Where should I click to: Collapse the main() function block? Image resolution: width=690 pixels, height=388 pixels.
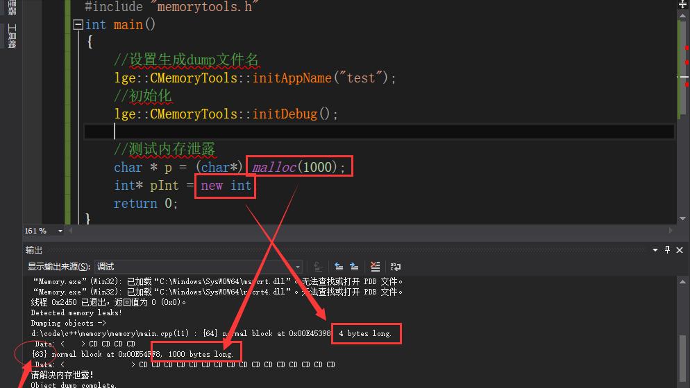point(78,25)
